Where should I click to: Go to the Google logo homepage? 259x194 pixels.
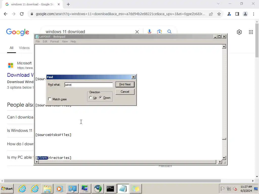(17, 32)
